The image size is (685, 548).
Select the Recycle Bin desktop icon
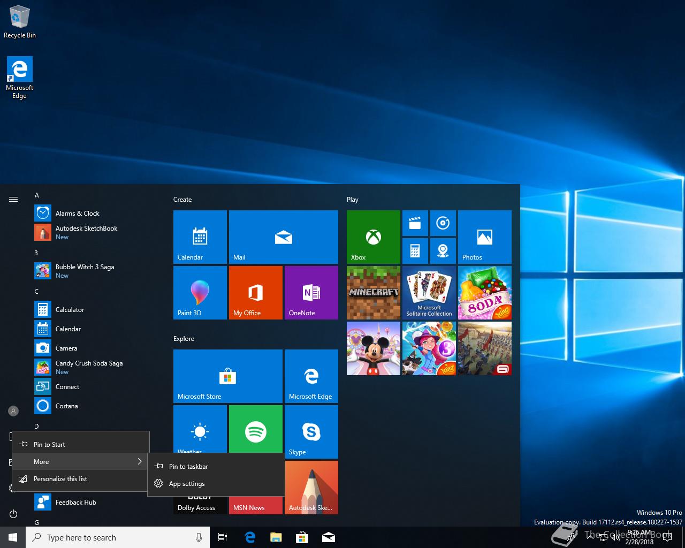pos(20,22)
